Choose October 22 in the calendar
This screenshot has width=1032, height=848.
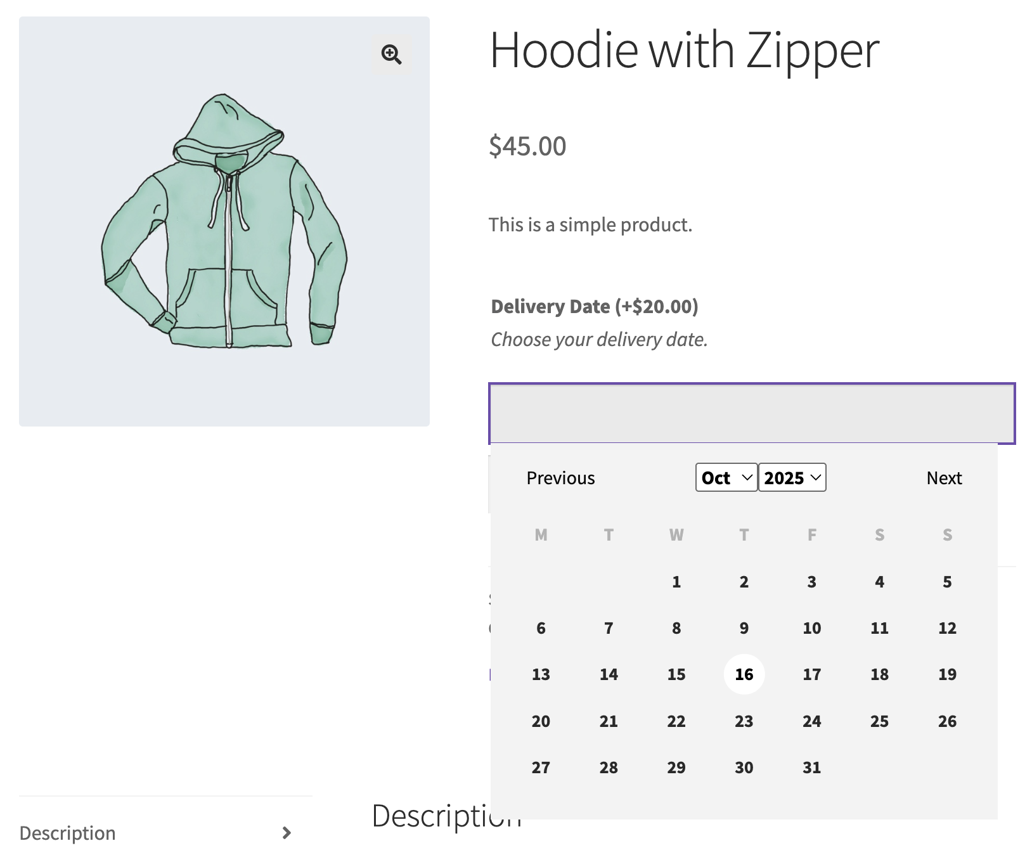(x=676, y=721)
